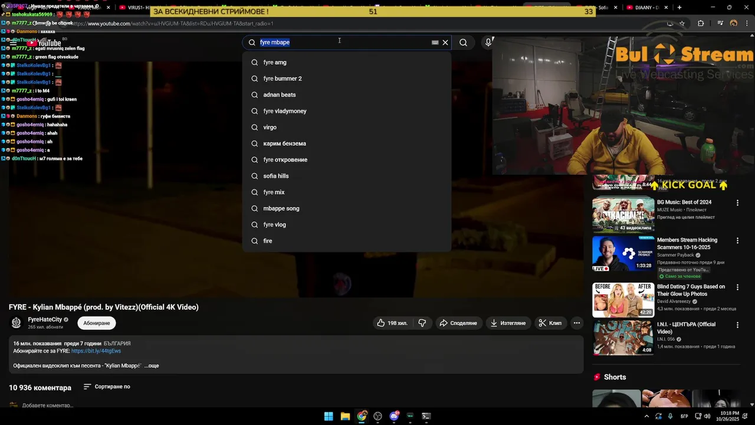755x425 pixels.
Task: Open a new browser tab with plus
Action: click(679, 8)
